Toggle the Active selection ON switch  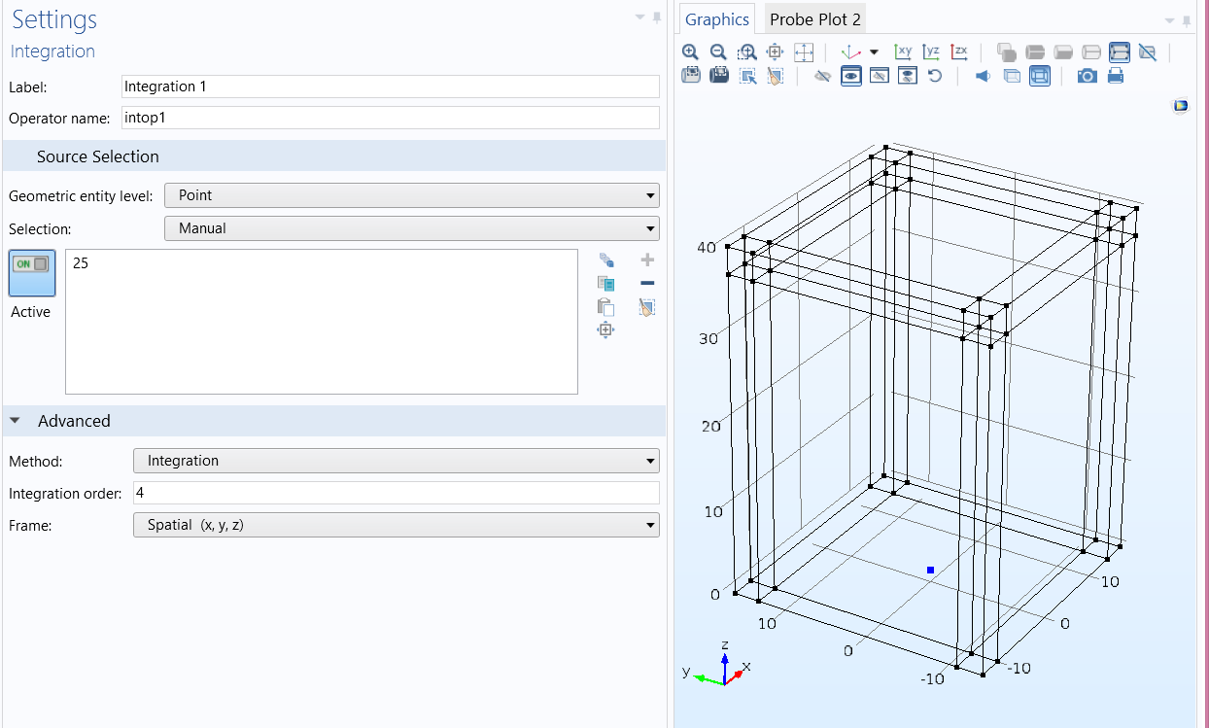[x=32, y=273]
